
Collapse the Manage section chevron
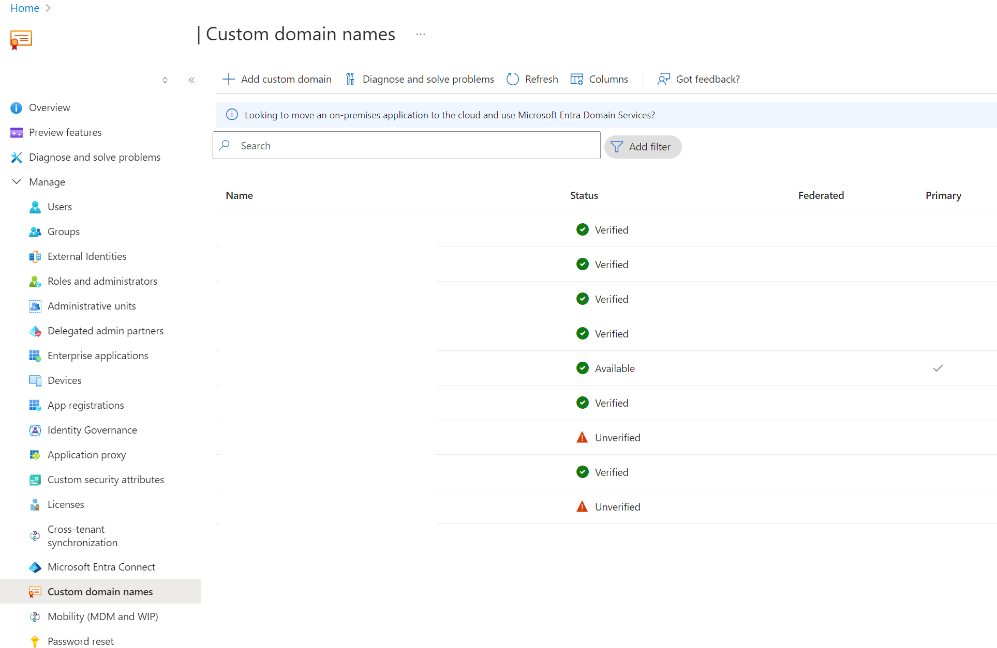point(17,182)
